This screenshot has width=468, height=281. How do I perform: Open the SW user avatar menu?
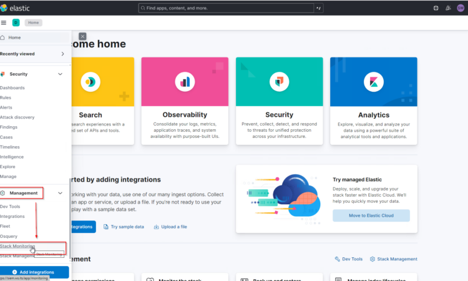click(x=461, y=8)
